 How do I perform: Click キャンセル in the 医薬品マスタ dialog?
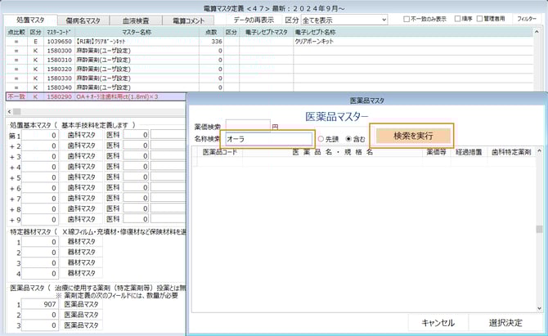(438, 323)
